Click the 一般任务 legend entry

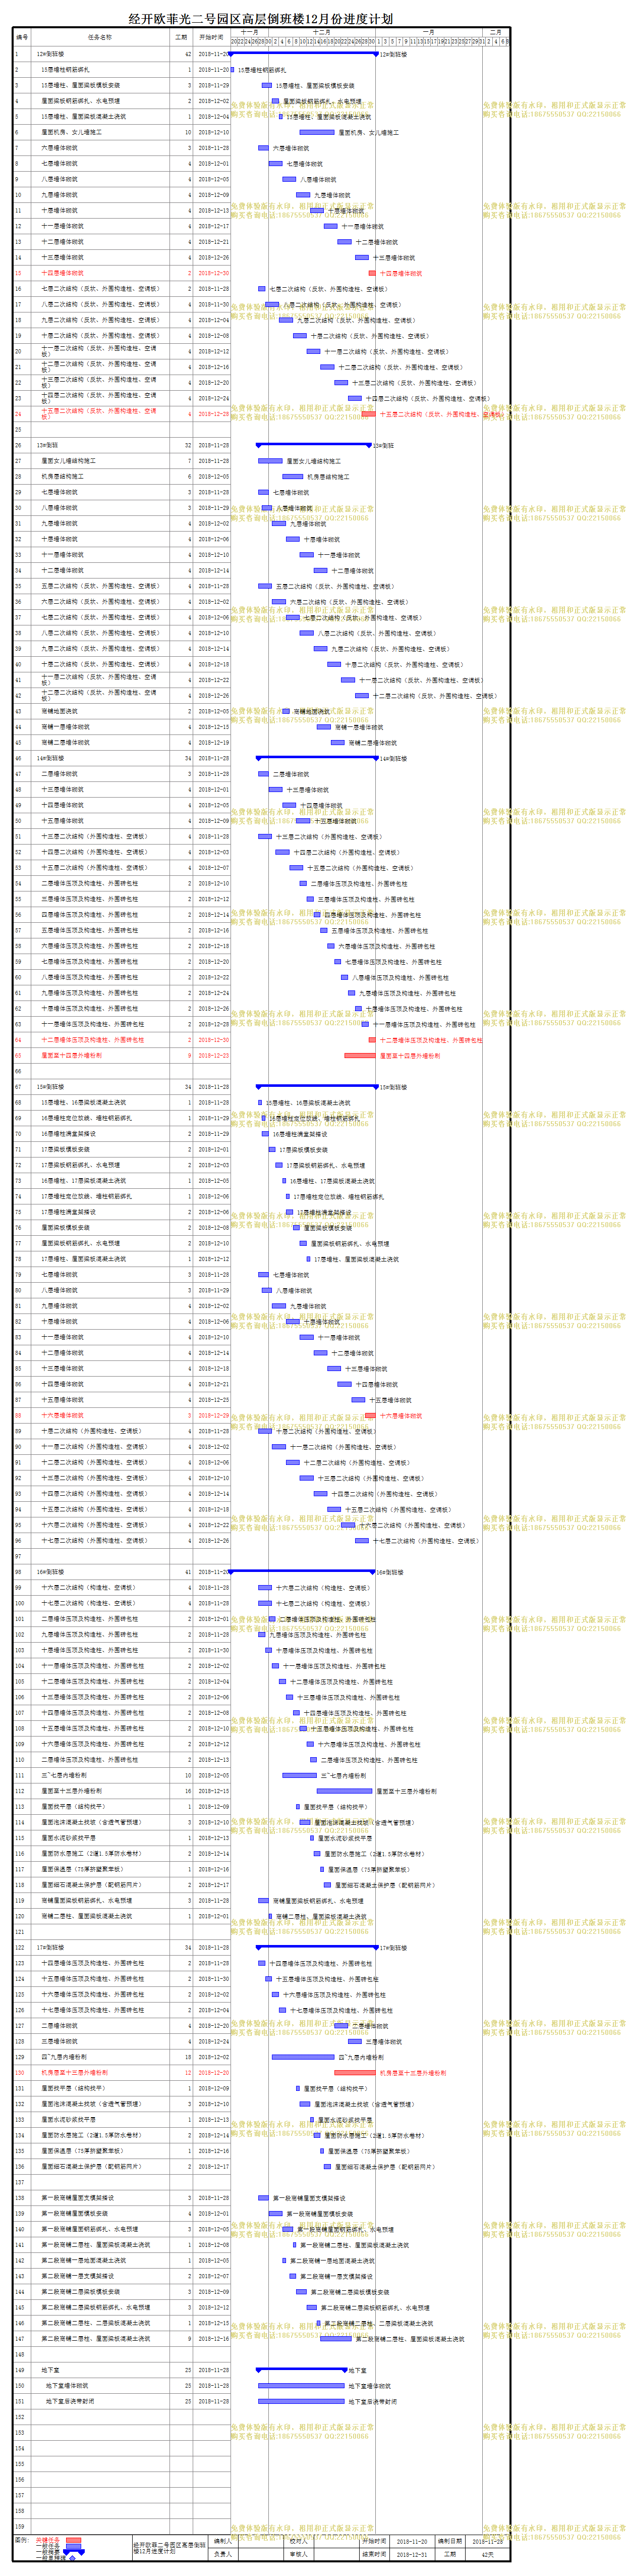click(48, 2545)
